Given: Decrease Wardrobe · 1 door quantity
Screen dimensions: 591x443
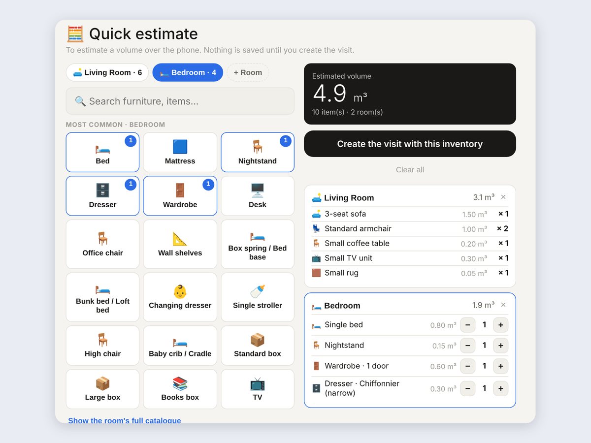Looking at the screenshot, I should pos(467,366).
